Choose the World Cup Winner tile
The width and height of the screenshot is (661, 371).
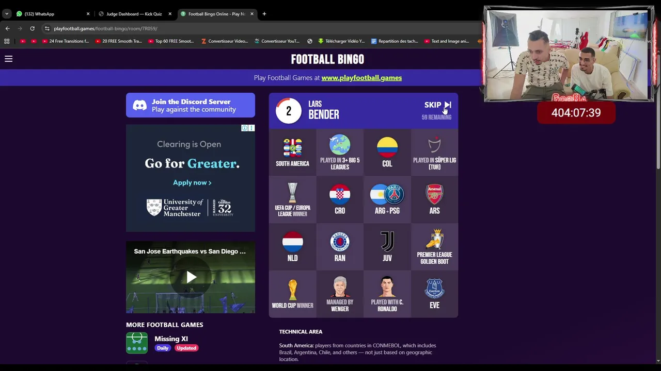(x=292, y=295)
